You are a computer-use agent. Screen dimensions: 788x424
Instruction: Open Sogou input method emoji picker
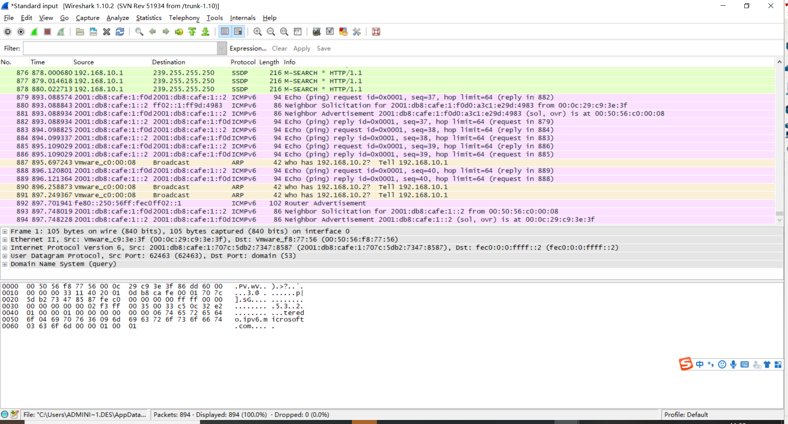point(722,364)
